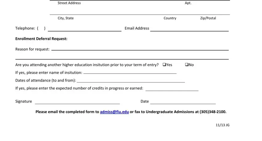
Task: Click the Street Address label
Action: 69,3
